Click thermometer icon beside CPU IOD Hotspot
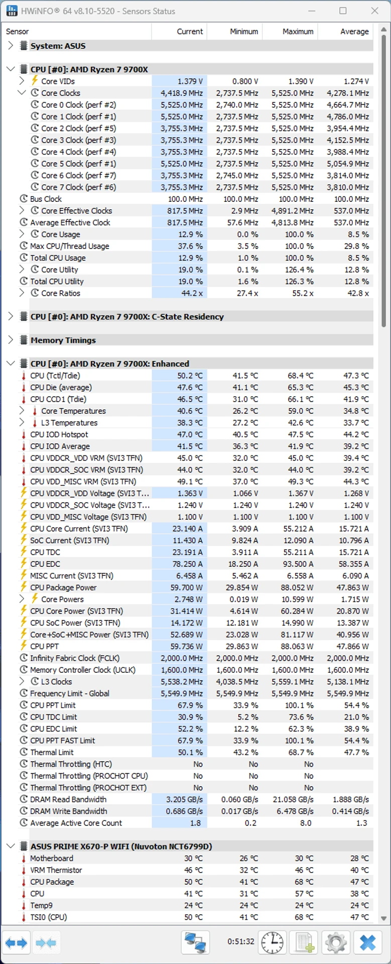The image size is (391, 964). (x=24, y=434)
